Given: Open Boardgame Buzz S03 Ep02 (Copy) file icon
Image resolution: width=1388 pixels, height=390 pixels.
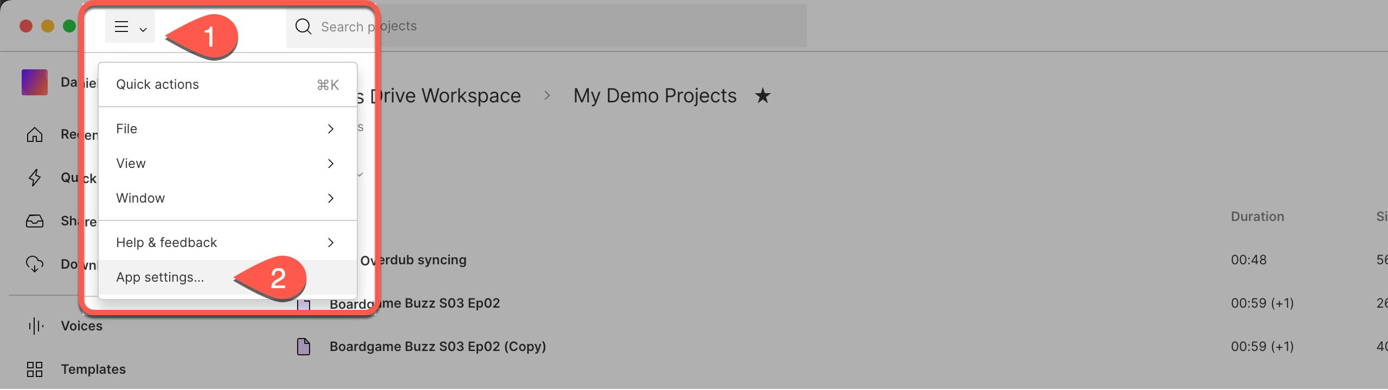Looking at the screenshot, I should (x=304, y=347).
